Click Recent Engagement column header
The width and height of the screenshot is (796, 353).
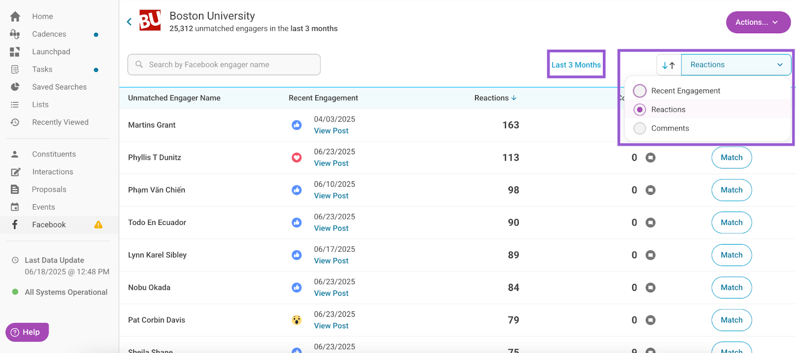click(323, 98)
